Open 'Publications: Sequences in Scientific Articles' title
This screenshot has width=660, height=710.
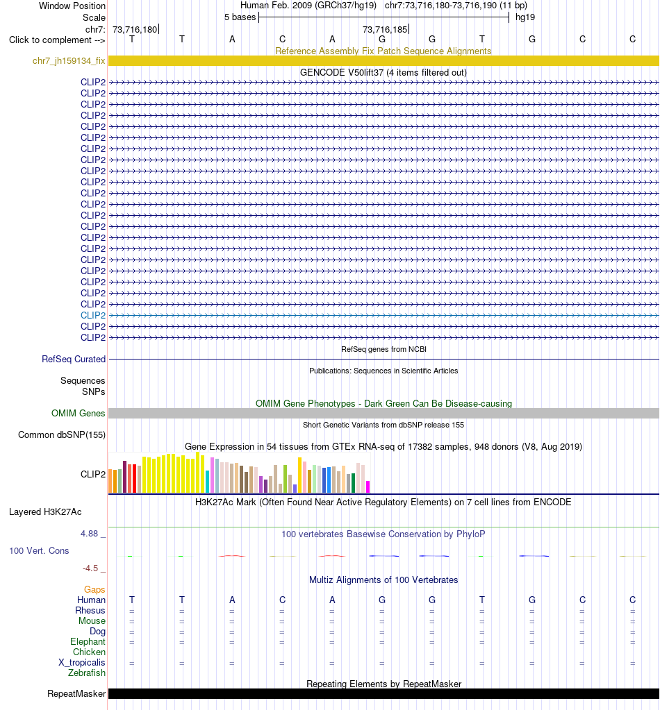click(383, 371)
